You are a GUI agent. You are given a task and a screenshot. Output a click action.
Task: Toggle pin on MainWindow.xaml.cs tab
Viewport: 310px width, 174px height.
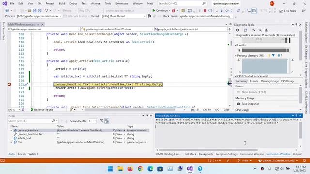tap(38, 25)
